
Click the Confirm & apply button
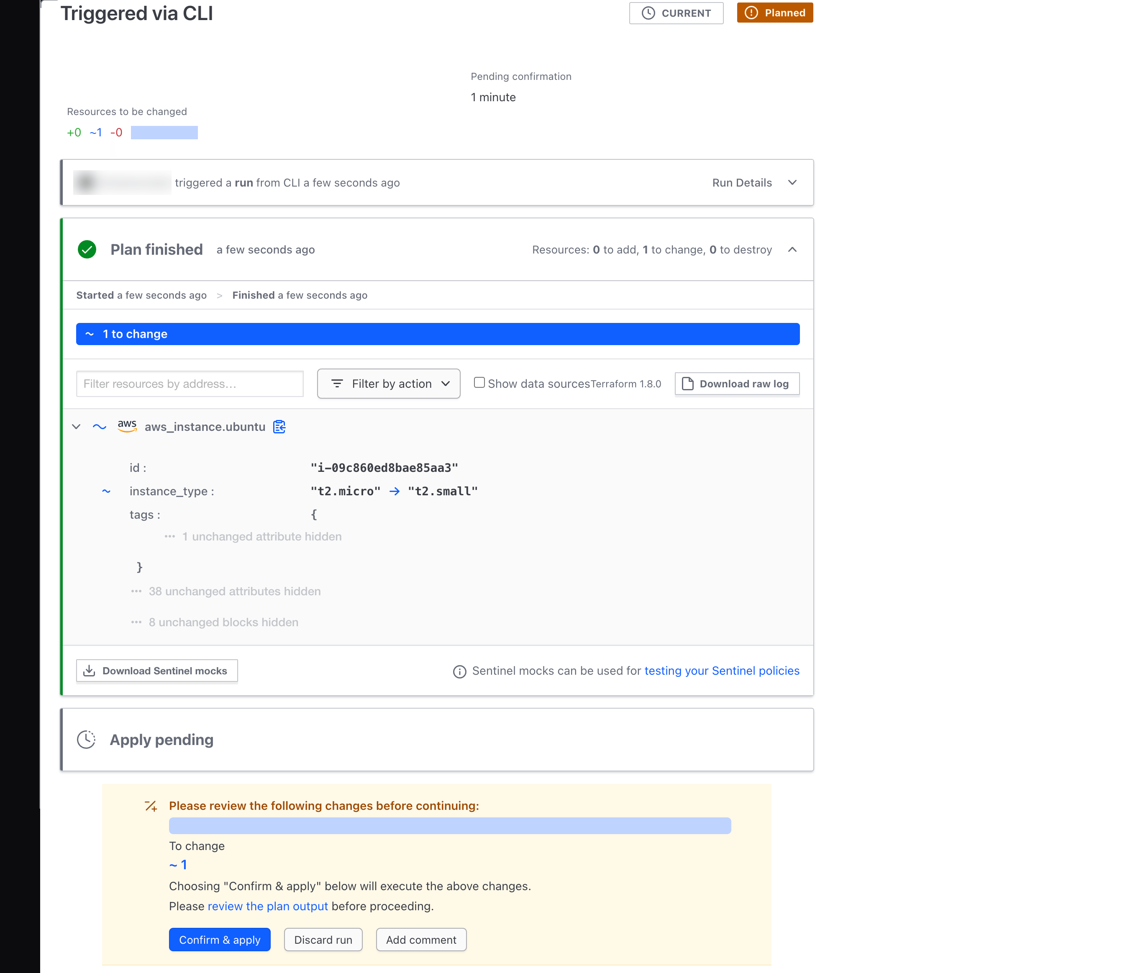[x=220, y=940]
